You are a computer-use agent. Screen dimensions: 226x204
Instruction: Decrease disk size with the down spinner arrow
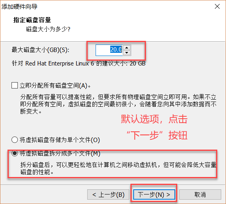(x=127, y=53)
